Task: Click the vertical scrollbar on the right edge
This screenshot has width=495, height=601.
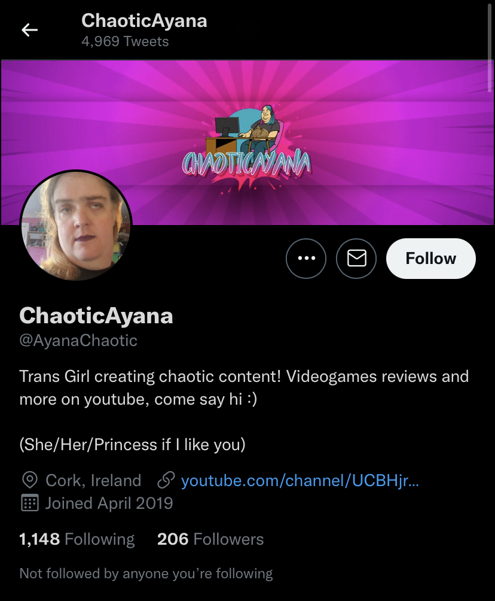Action: click(489, 47)
